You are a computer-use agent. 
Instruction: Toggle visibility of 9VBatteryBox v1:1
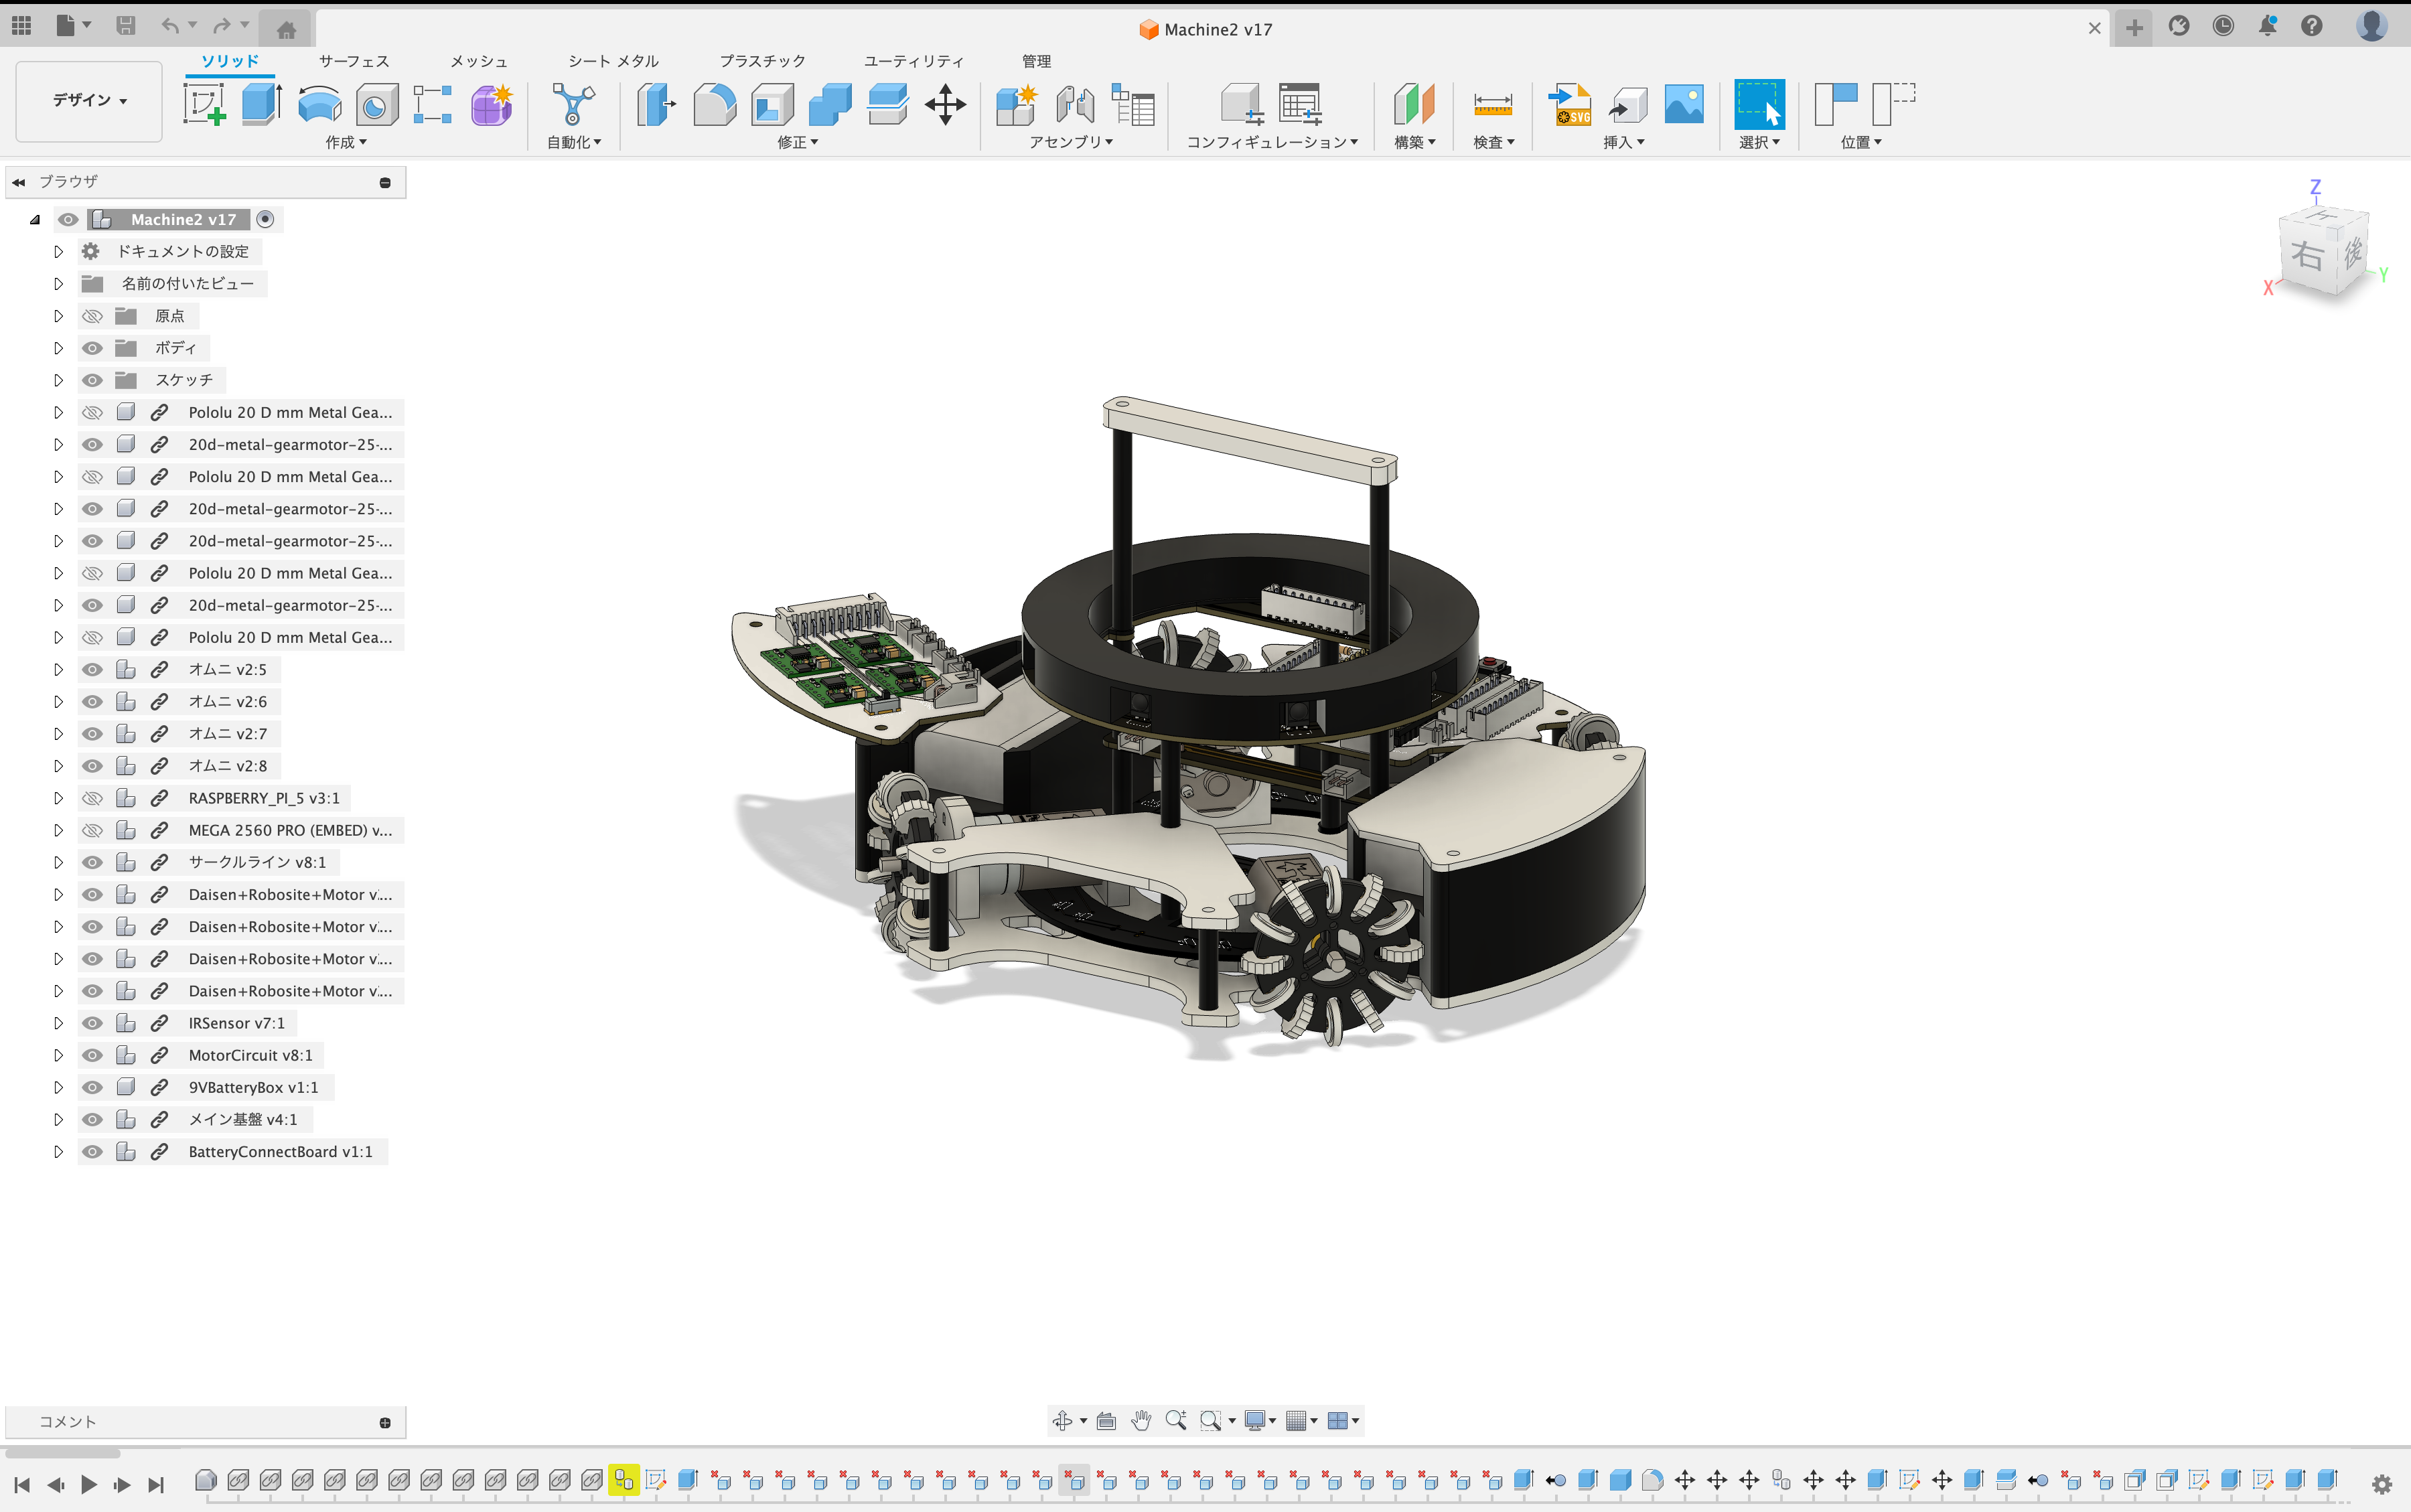click(x=92, y=1087)
